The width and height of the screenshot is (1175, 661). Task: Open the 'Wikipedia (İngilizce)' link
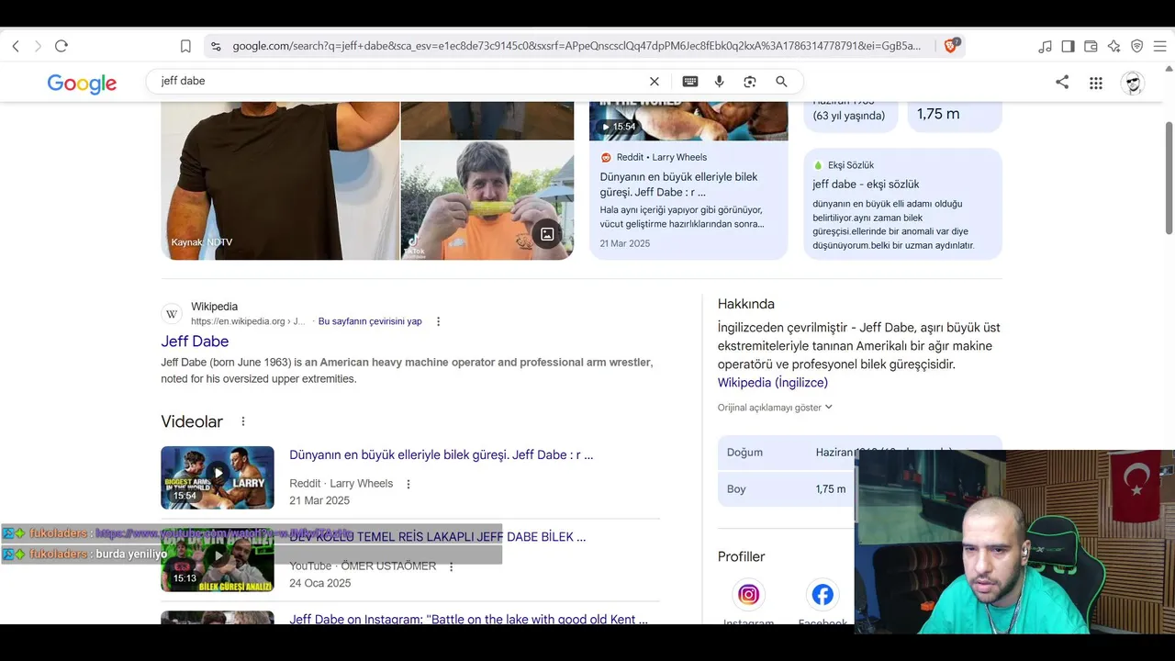773,383
